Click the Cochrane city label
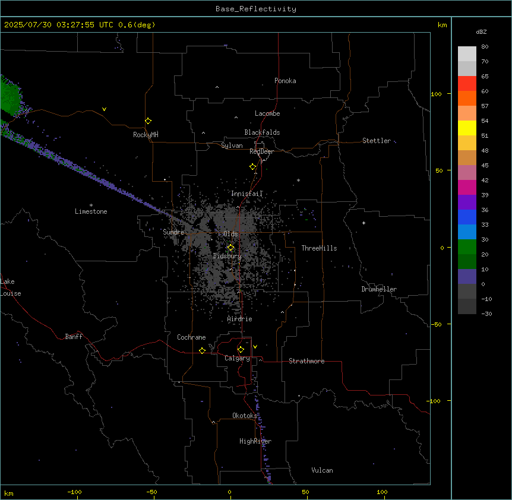Image resolution: width=512 pixels, height=500 pixels. 191,337
